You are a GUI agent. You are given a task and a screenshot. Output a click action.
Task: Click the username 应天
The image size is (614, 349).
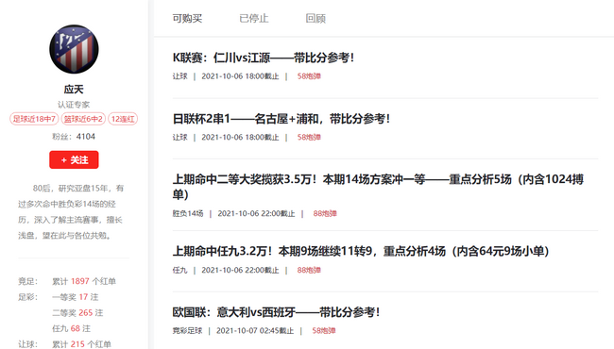coord(74,90)
